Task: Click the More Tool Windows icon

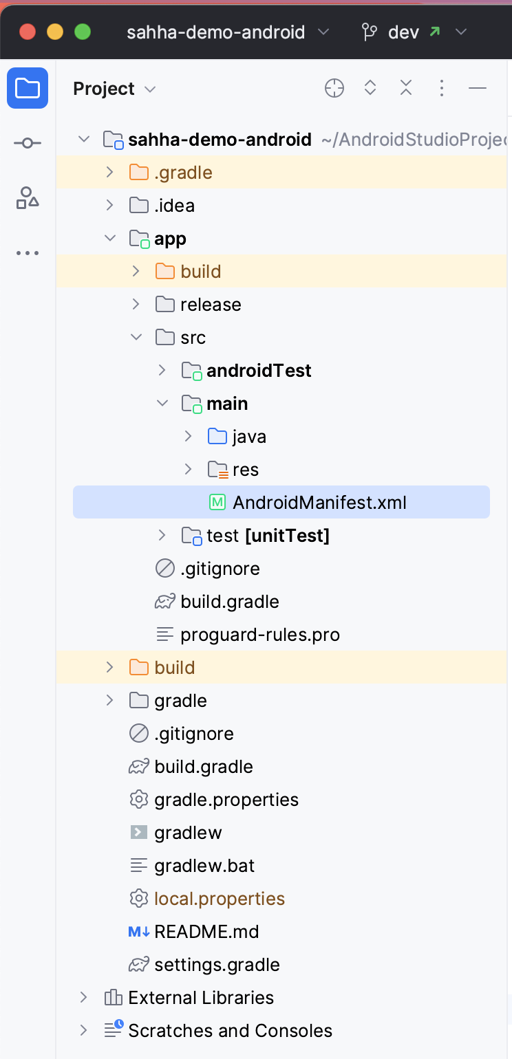Action: click(28, 252)
